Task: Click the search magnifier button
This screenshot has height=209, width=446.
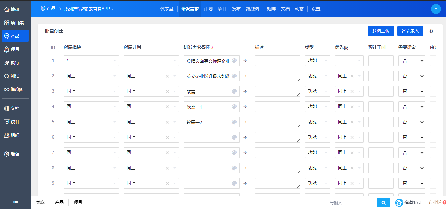Action: 383,203
